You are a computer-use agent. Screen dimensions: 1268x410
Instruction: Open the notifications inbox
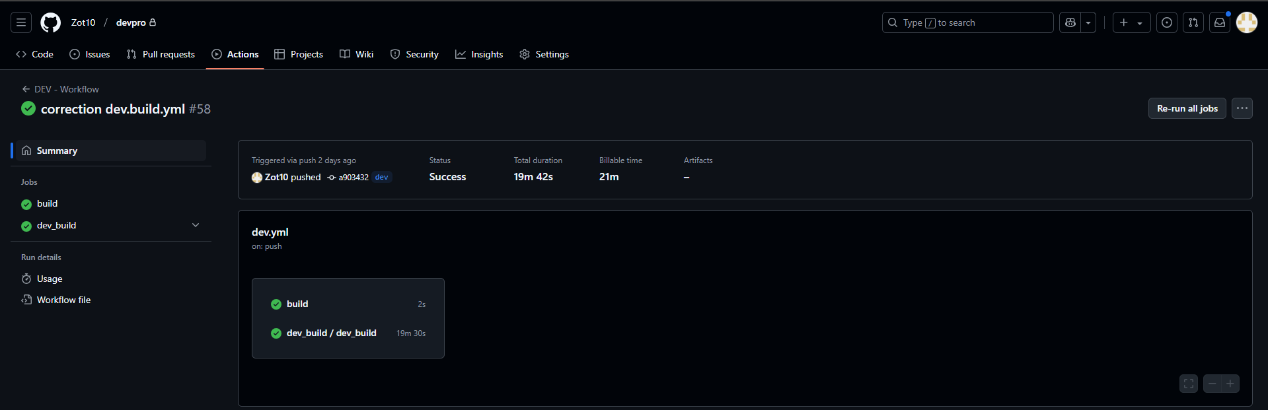coord(1220,22)
